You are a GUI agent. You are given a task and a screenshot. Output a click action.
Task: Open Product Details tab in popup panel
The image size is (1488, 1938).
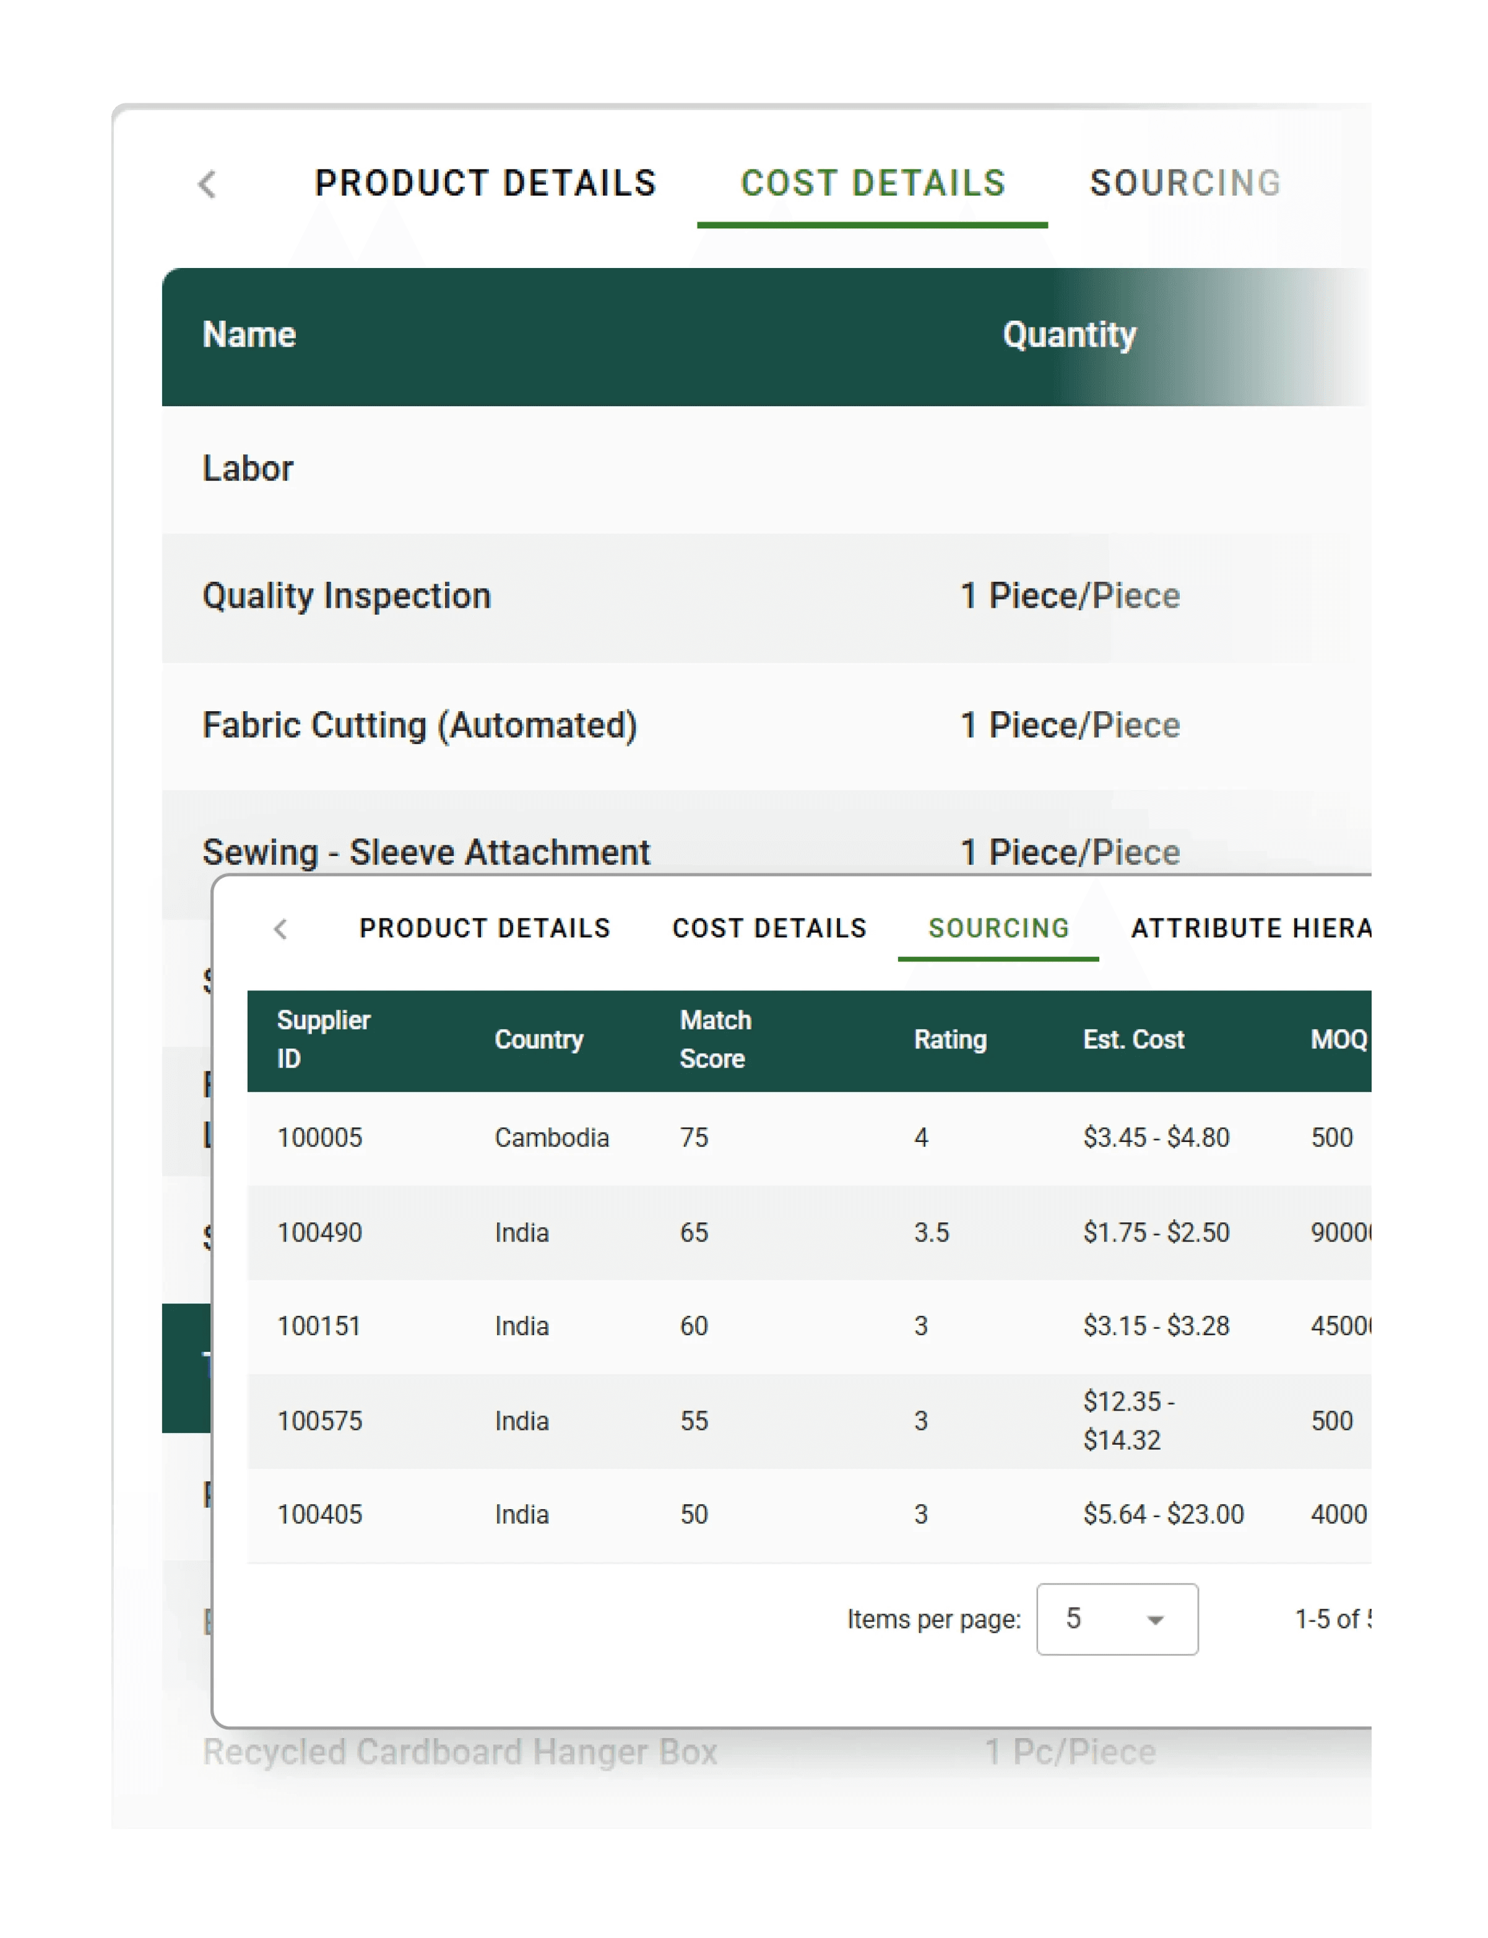(x=485, y=928)
